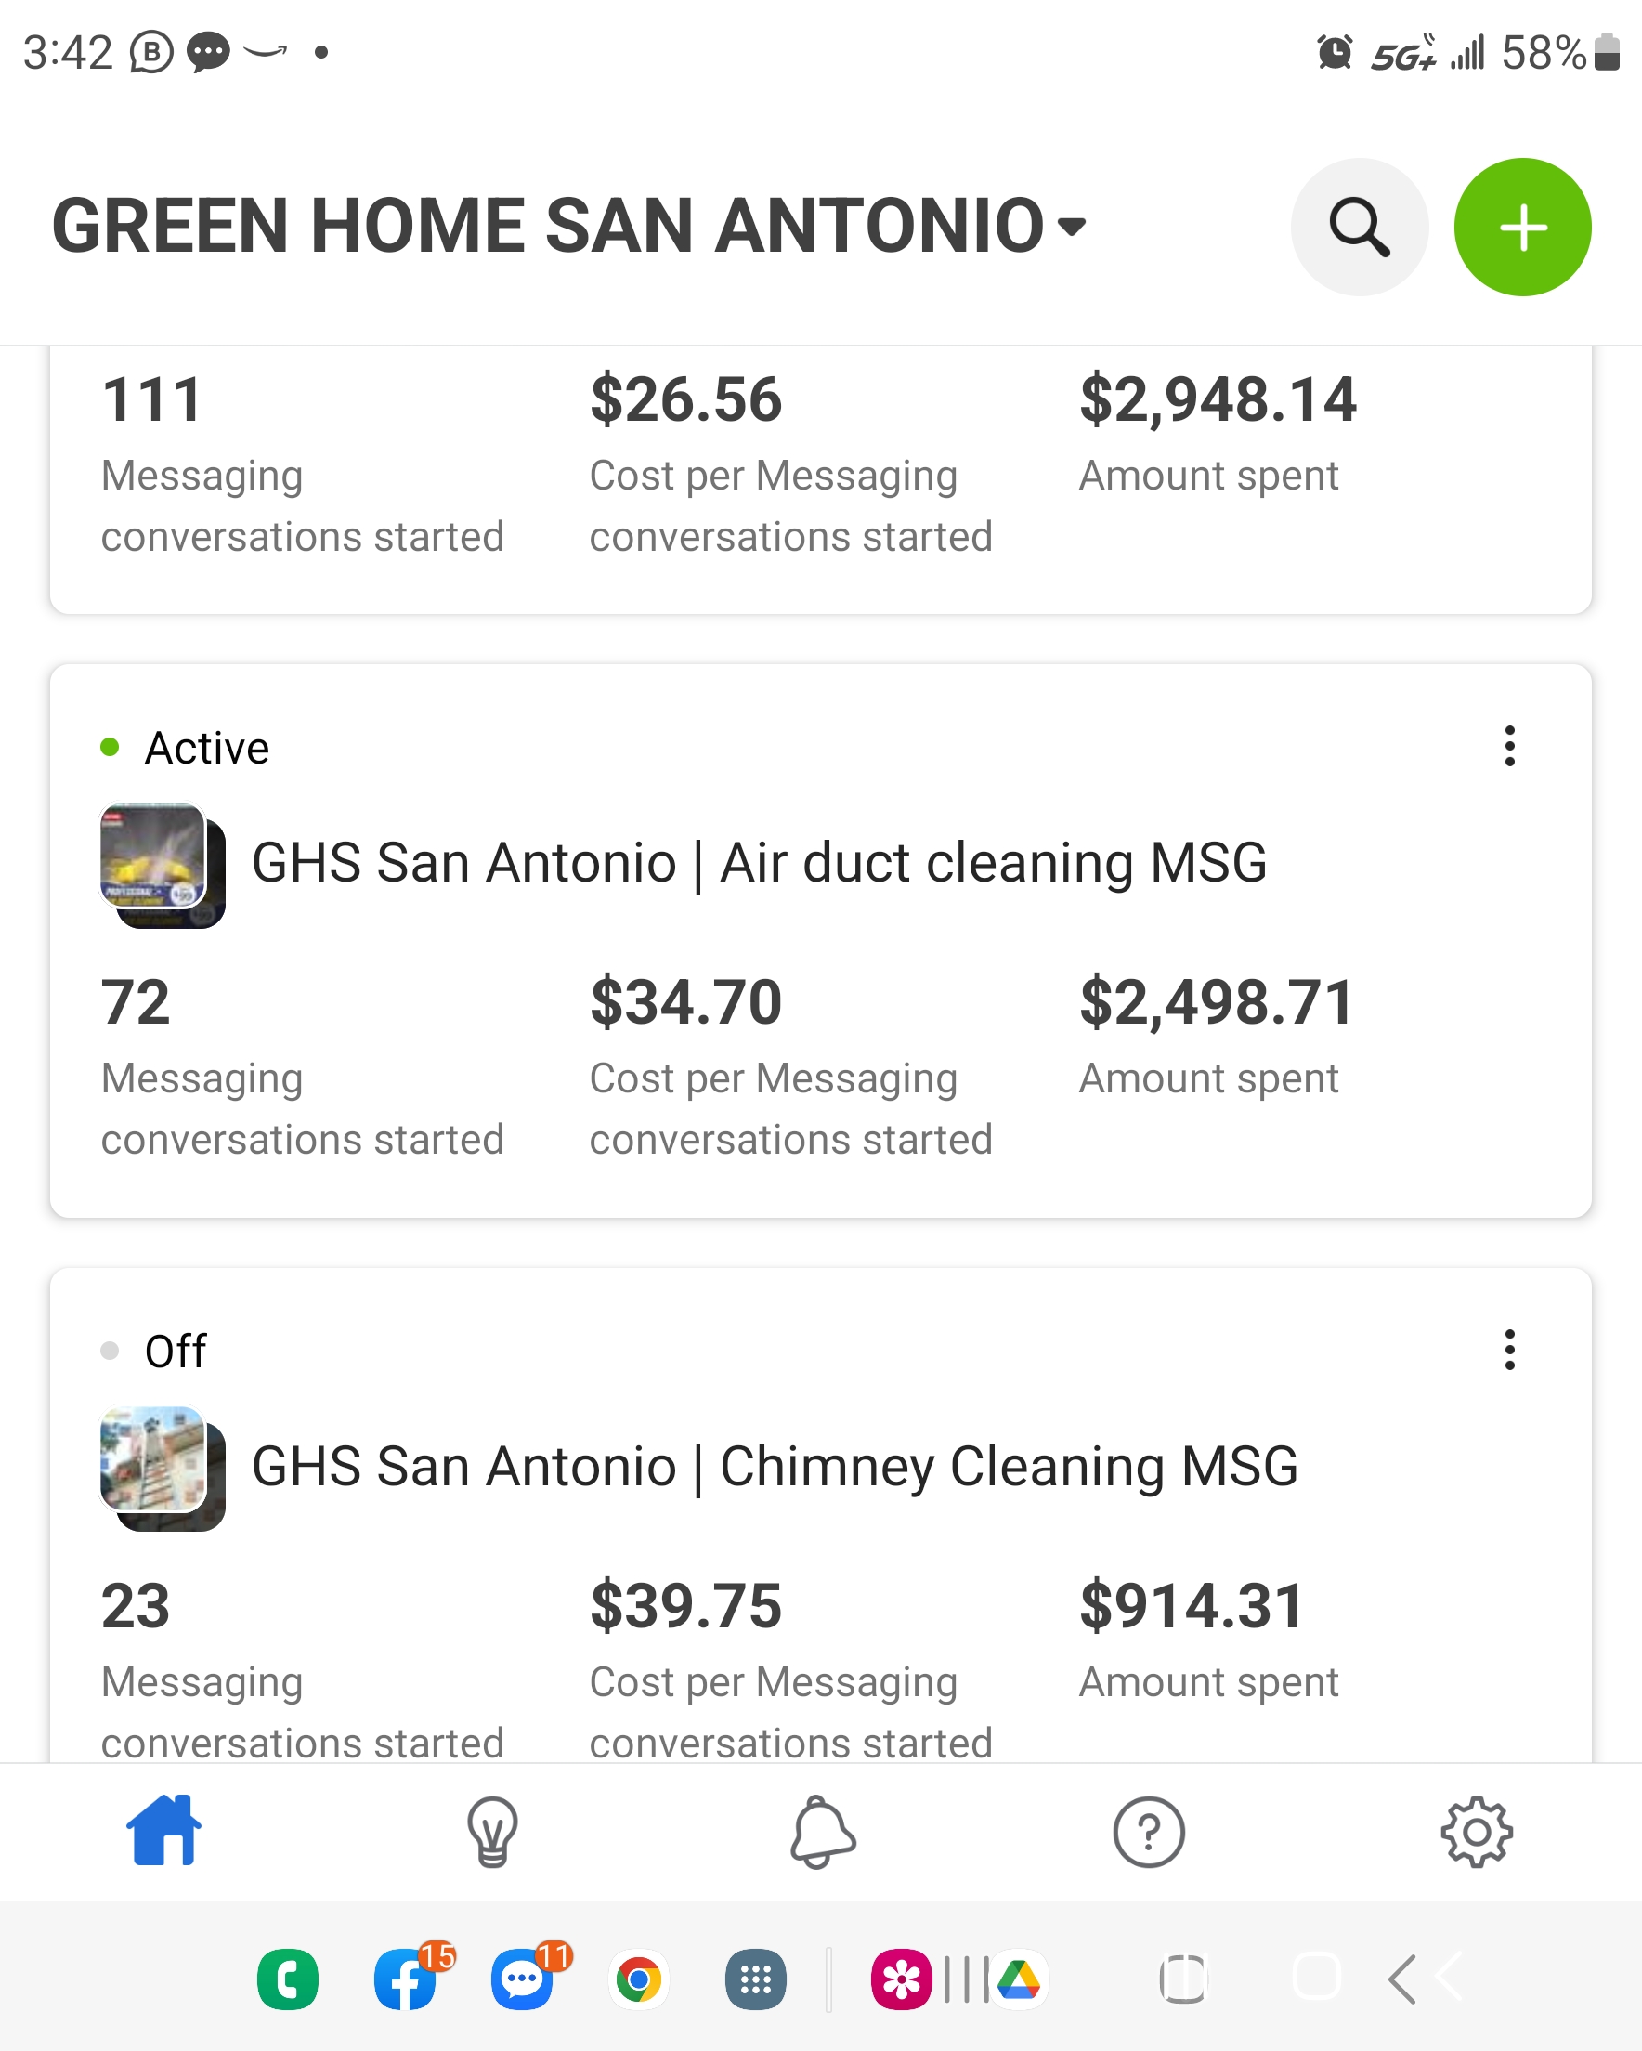Open Chimney Cleaning campaign thumbnail
Screen dimensions: 1642x2051
pyautogui.click(x=163, y=1469)
